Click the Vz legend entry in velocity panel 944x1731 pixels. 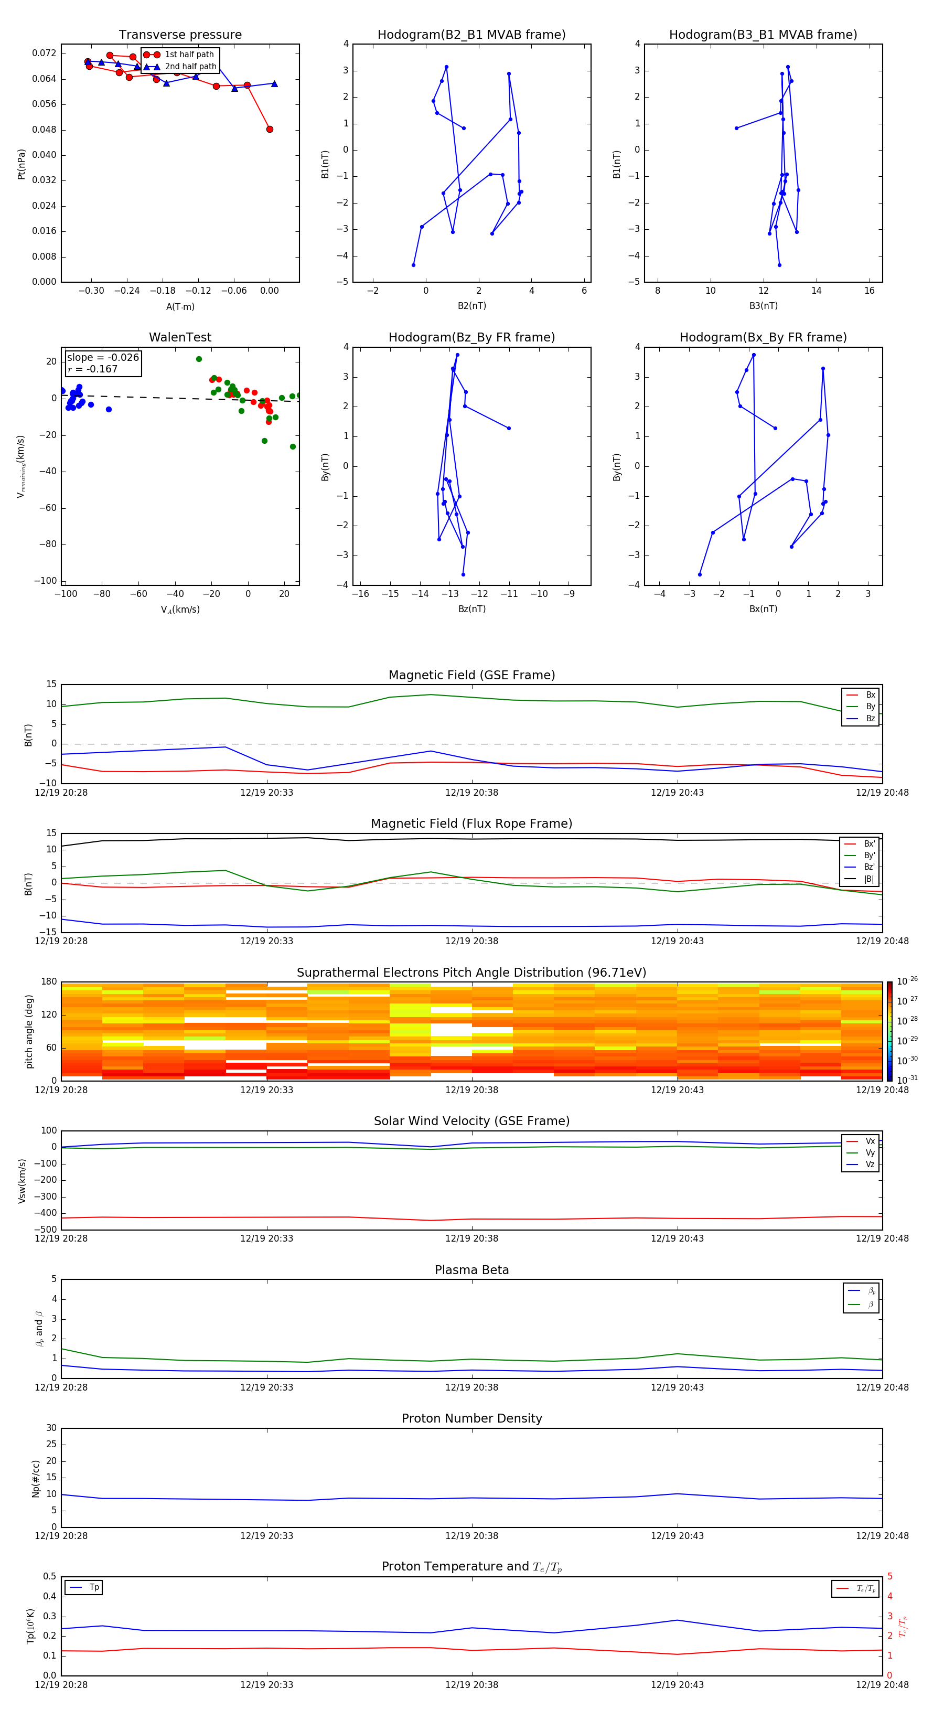coord(861,1164)
